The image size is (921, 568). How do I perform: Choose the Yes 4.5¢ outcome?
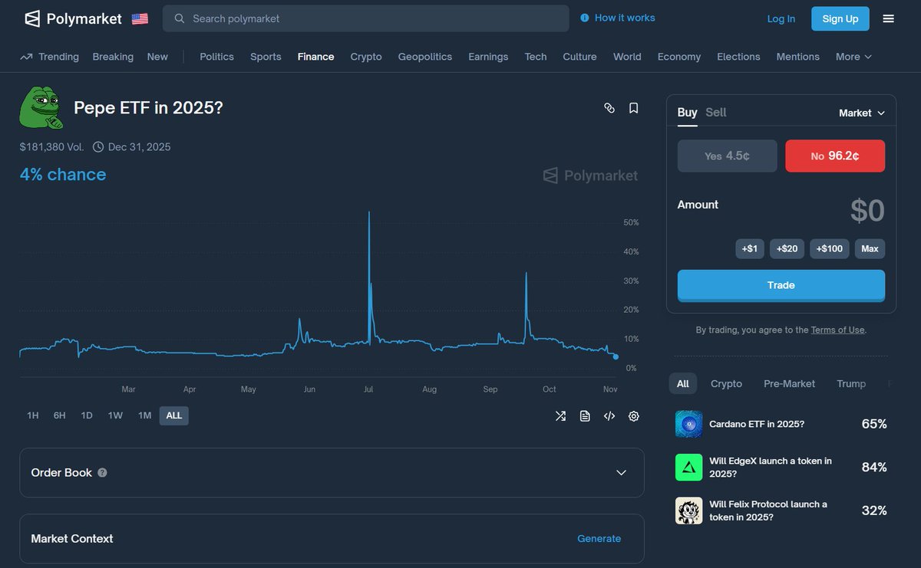pos(728,156)
